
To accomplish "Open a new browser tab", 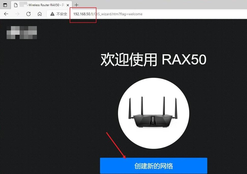I will click(76, 5).
